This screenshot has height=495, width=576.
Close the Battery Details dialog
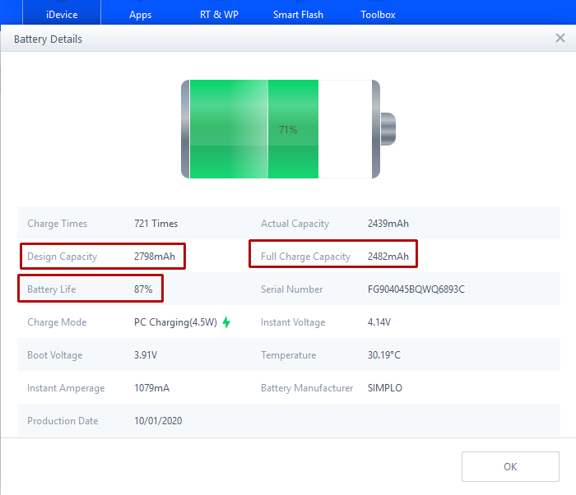click(x=560, y=39)
